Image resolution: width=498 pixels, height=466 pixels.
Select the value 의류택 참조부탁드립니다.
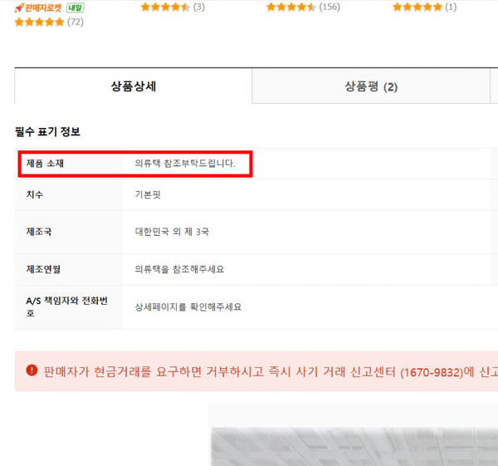click(185, 164)
